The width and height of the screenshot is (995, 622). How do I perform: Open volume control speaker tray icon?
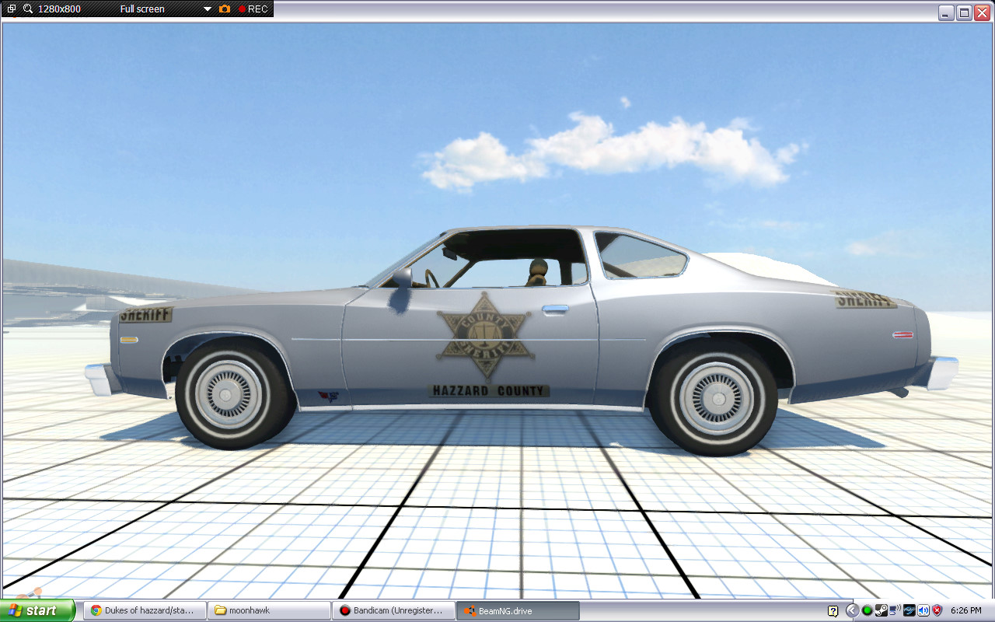pyautogui.click(x=923, y=610)
